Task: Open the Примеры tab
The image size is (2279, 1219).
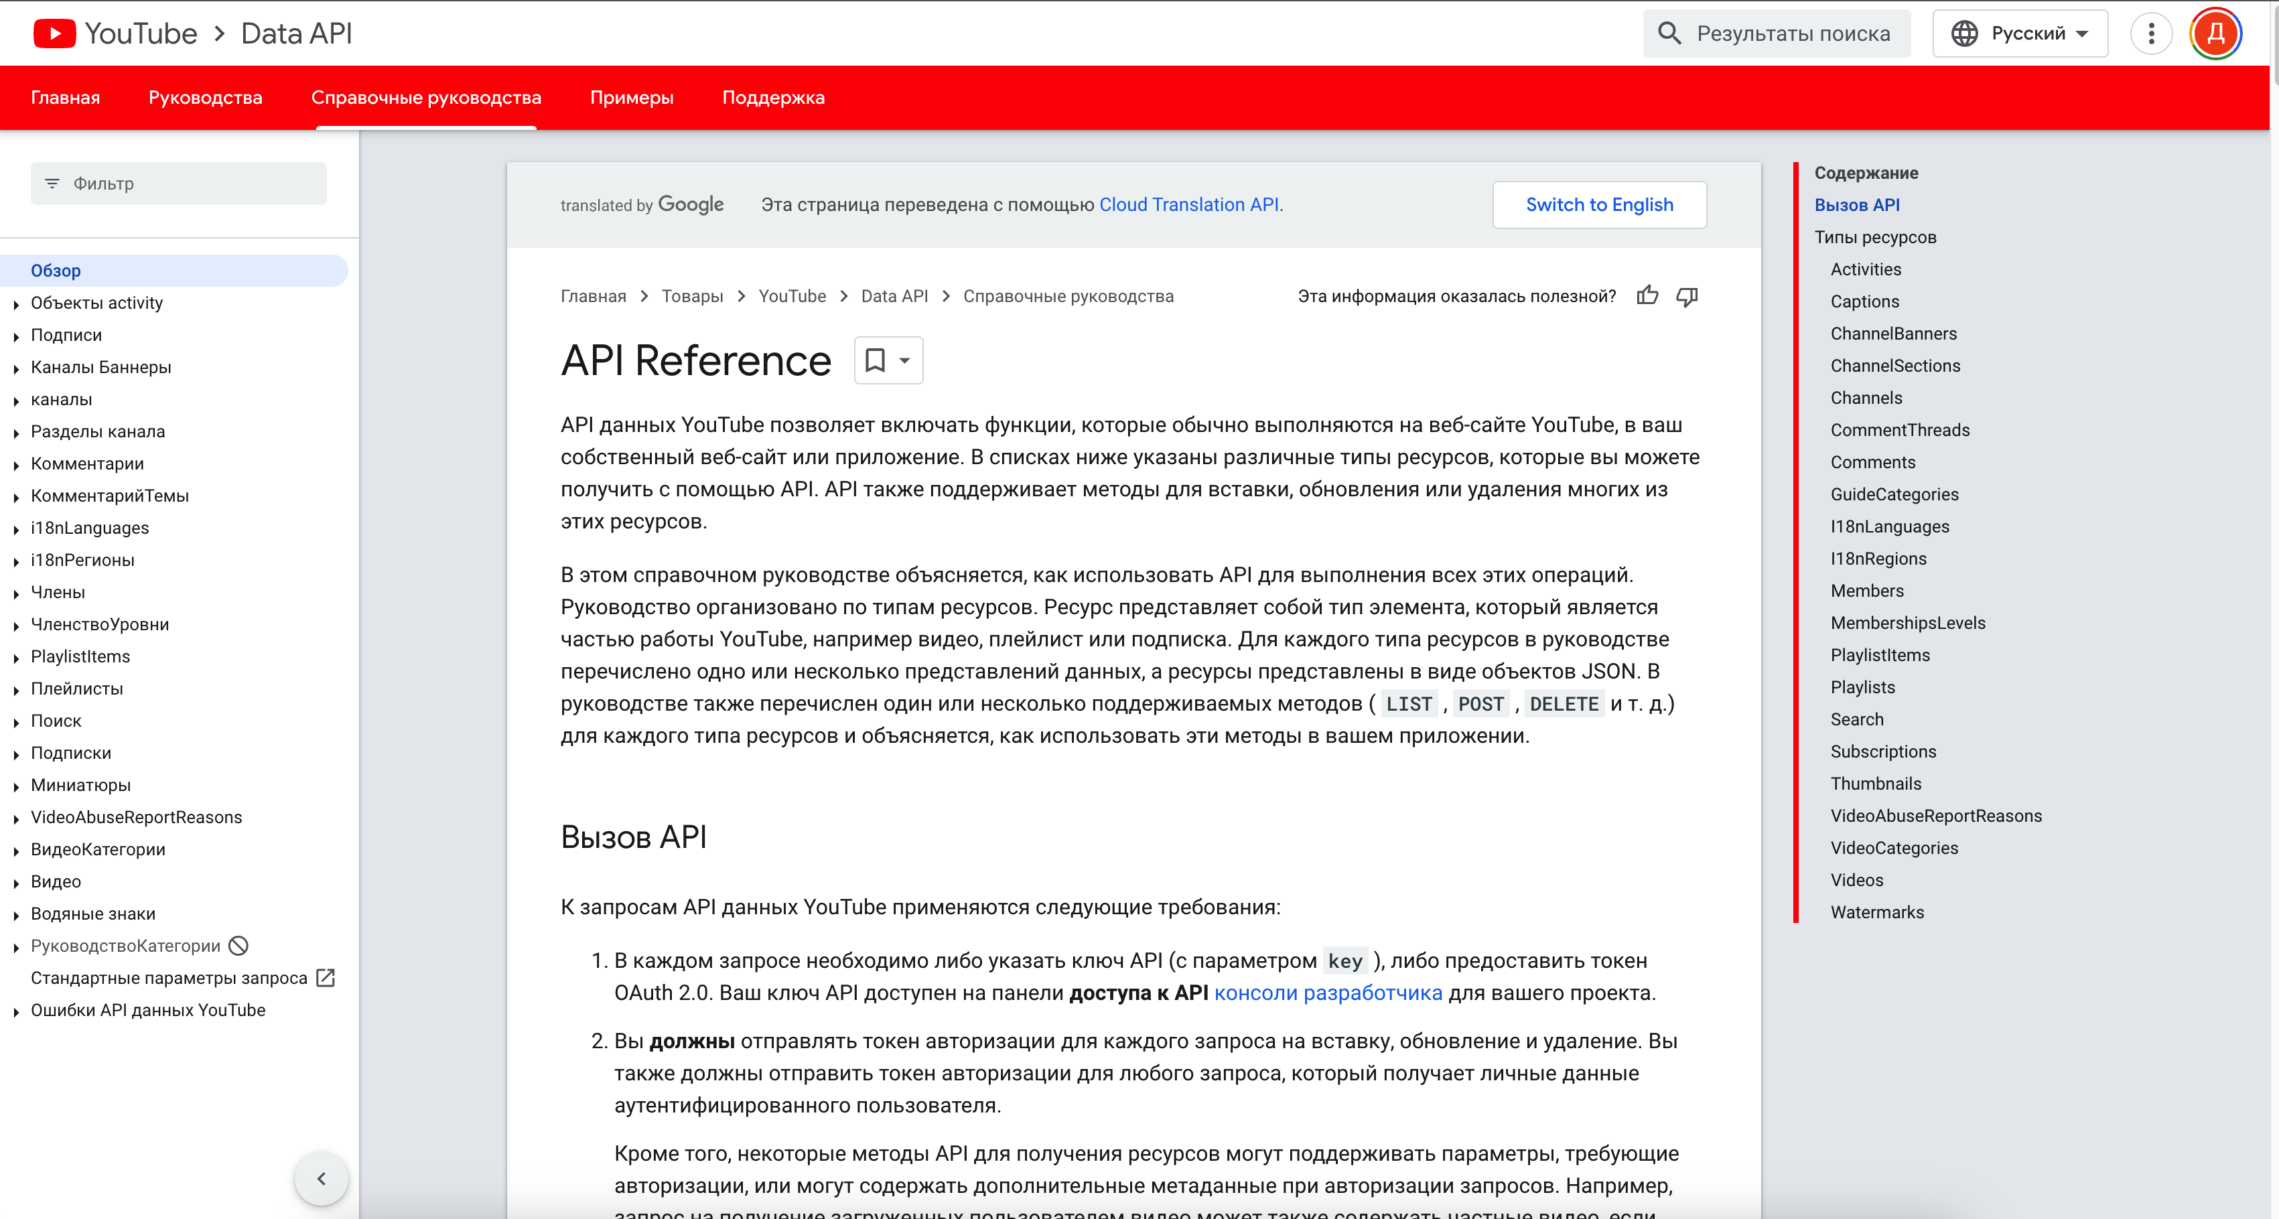Action: 632,97
